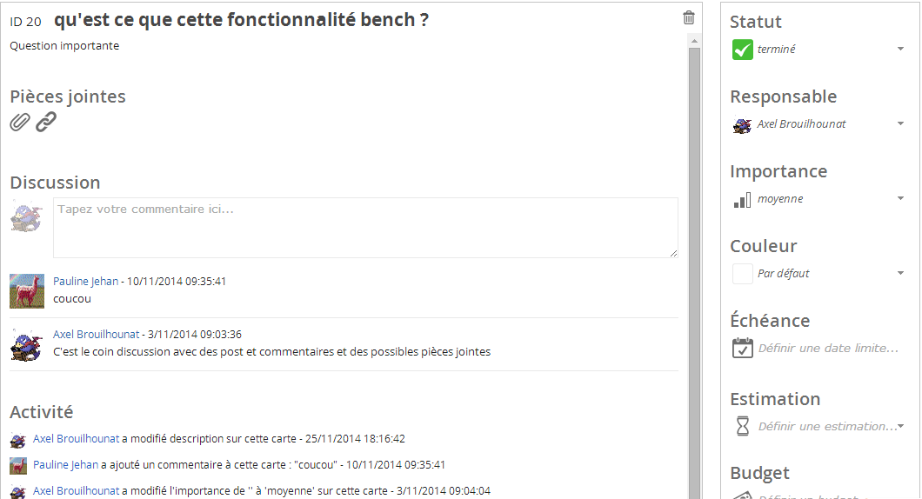The image size is (922, 499).
Task: Expand the Couleur Par défaut dropdown
Action: coord(900,273)
